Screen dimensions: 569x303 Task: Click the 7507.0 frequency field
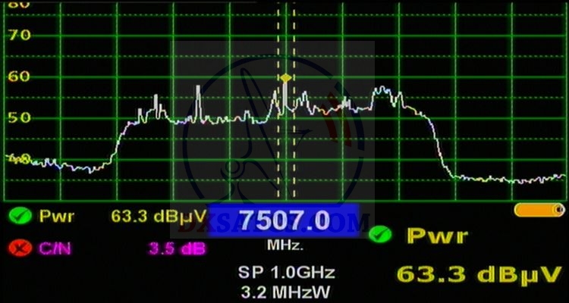tap(284, 220)
